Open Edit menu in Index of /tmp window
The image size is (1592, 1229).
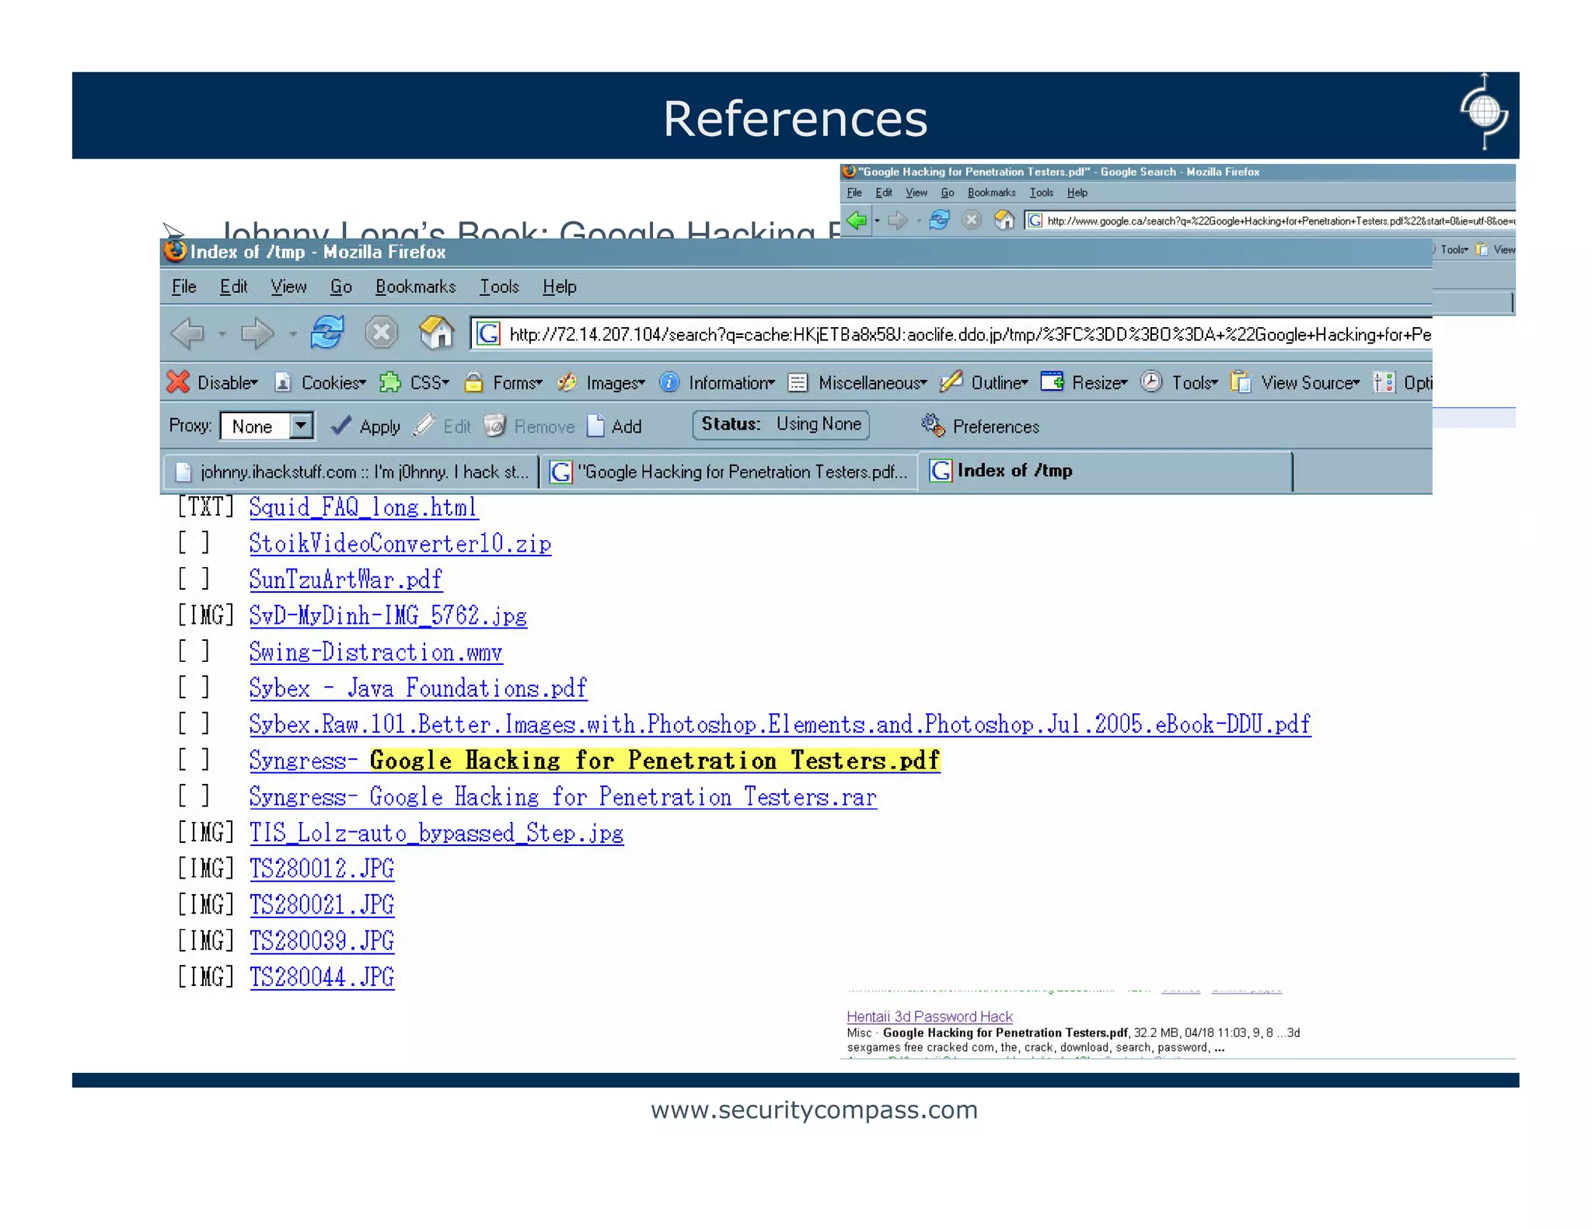[x=233, y=287]
